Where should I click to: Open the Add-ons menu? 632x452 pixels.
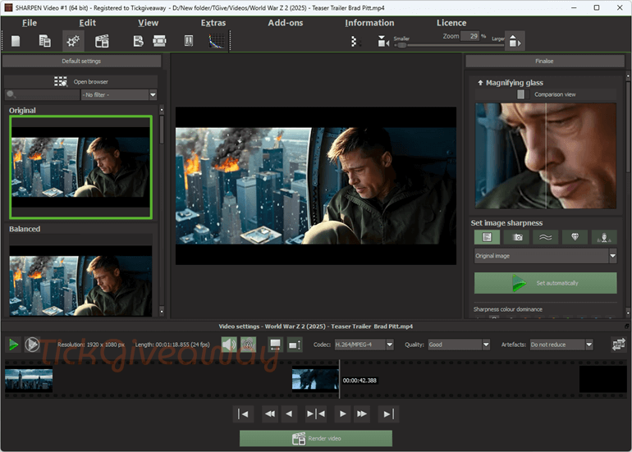pos(286,23)
